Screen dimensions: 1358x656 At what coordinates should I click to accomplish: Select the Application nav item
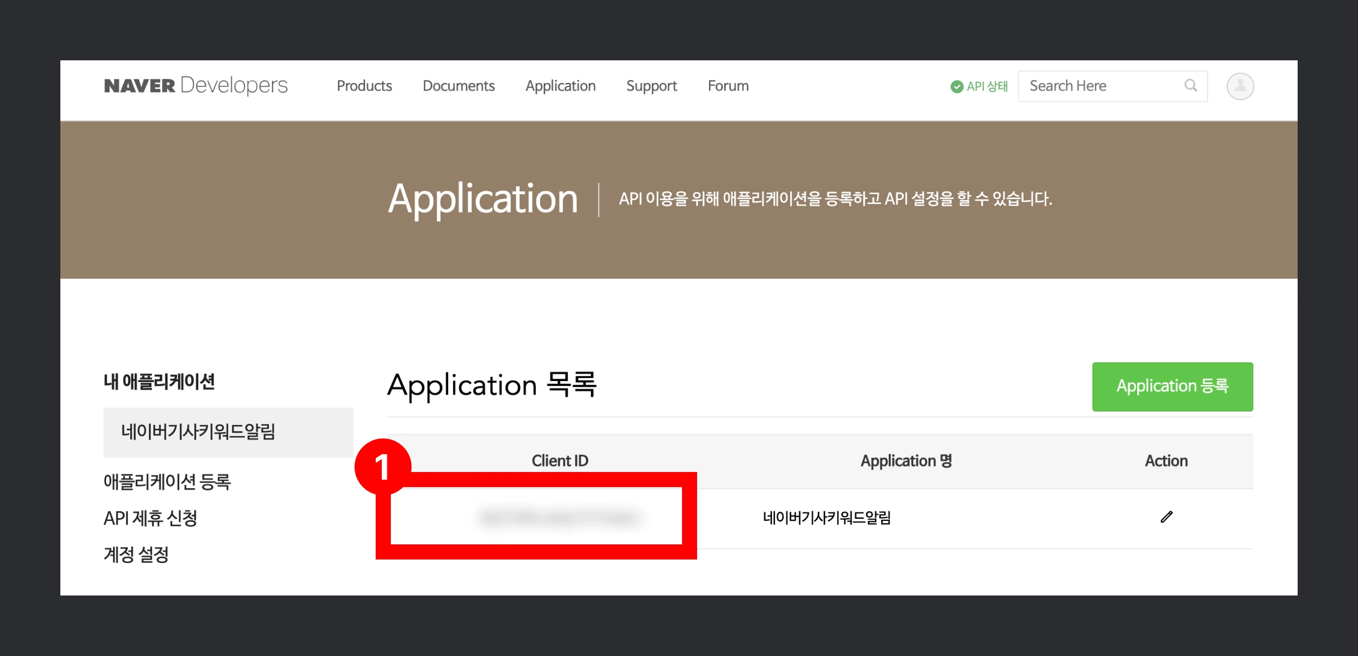point(560,86)
